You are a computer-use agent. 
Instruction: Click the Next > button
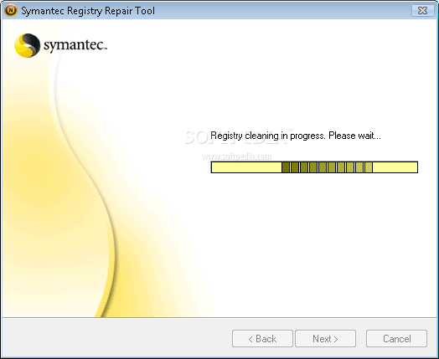click(325, 339)
